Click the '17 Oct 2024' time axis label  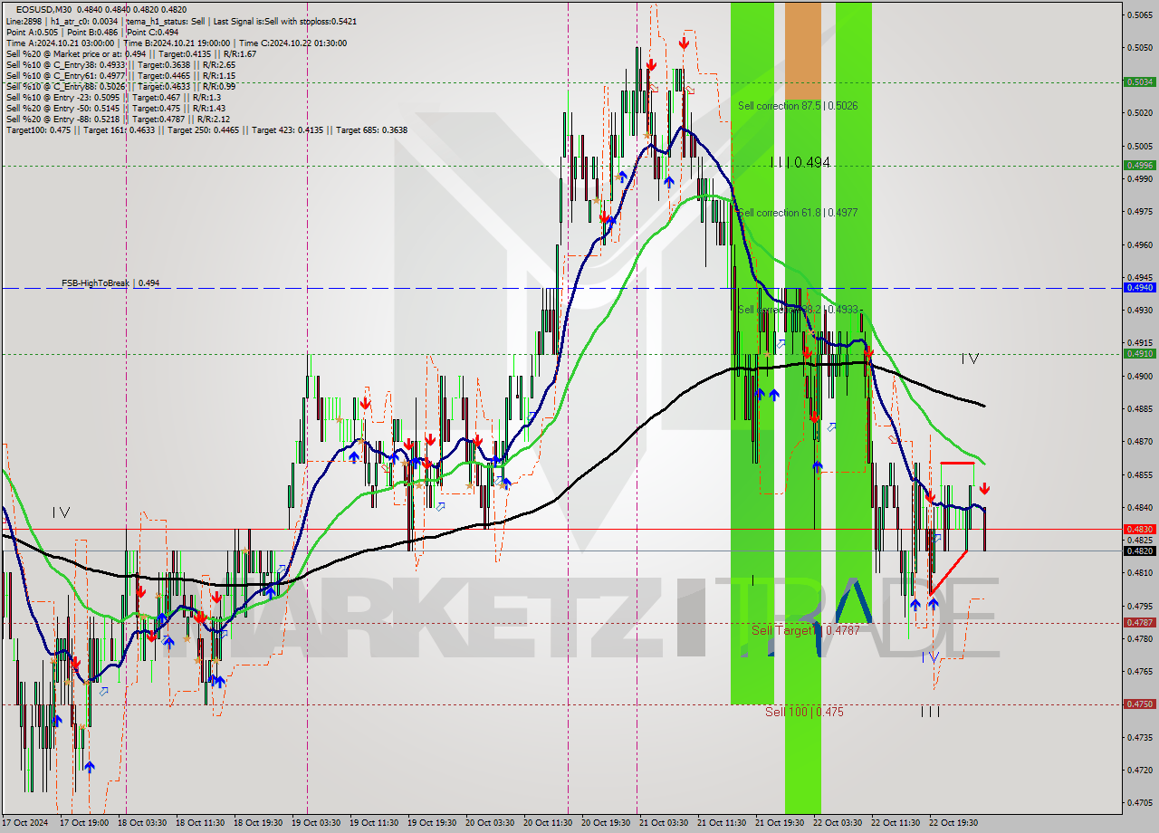(x=25, y=823)
